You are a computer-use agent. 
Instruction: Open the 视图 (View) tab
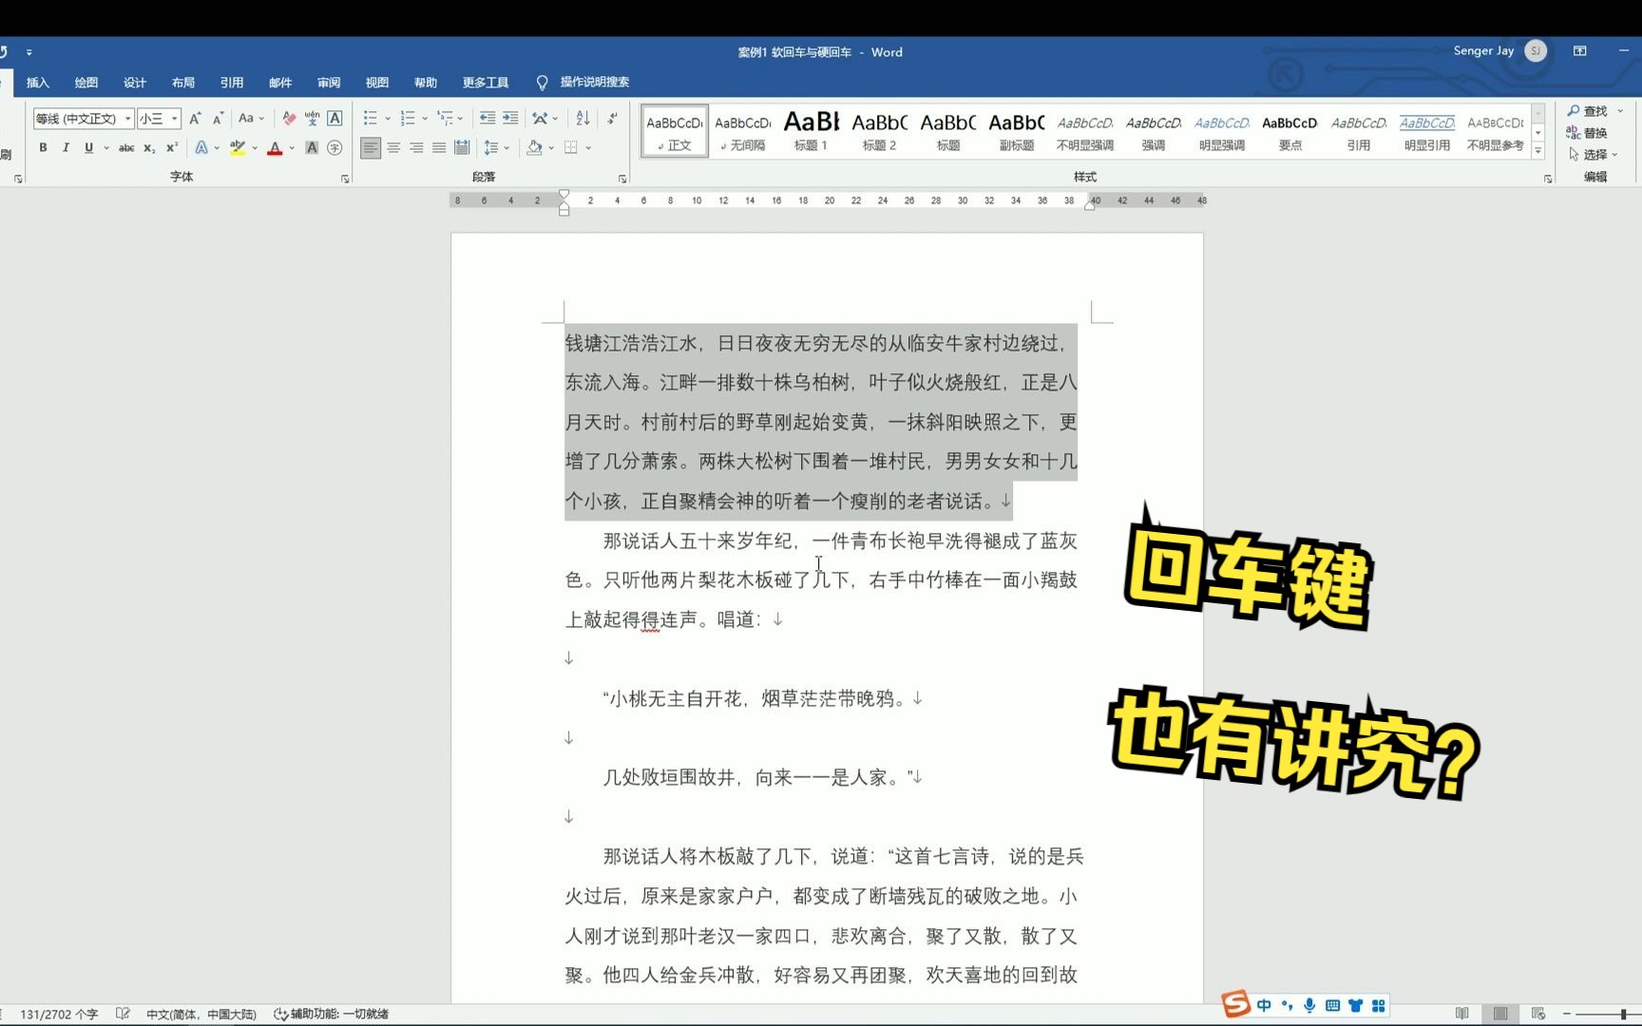point(377,83)
